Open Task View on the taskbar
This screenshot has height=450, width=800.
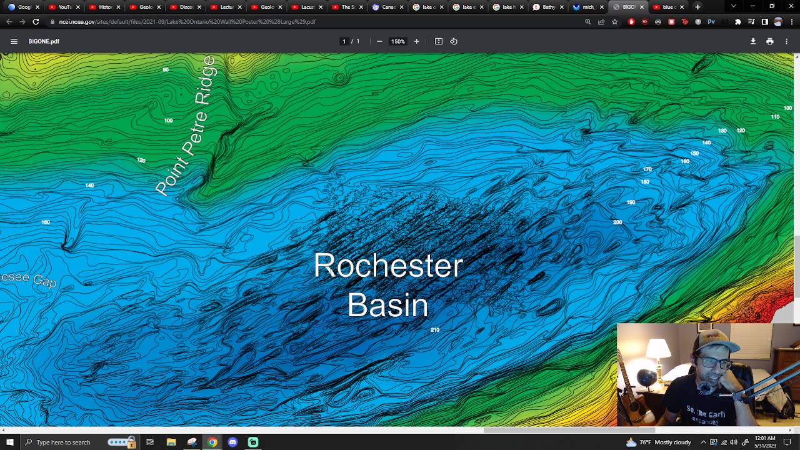[x=150, y=442]
